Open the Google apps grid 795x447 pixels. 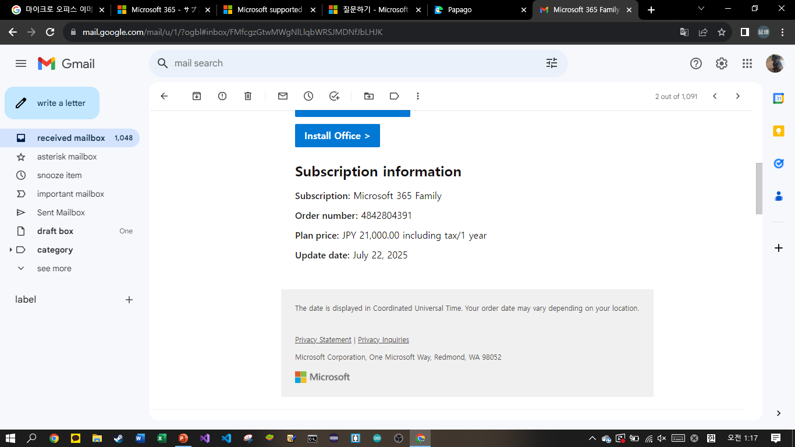point(747,63)
